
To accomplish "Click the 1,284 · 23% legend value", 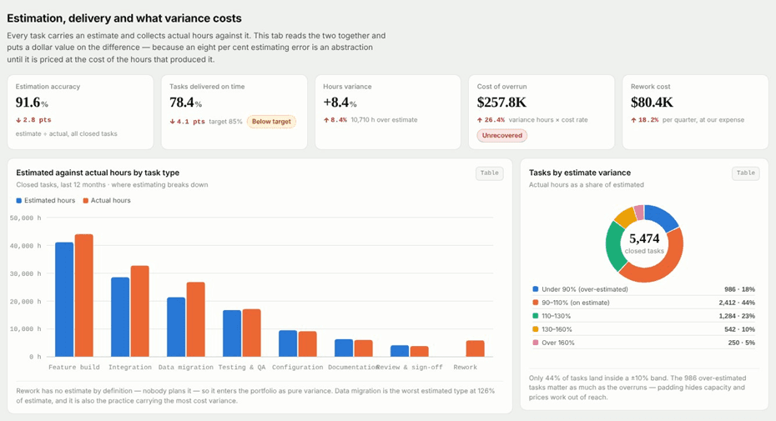I will 737,316.
